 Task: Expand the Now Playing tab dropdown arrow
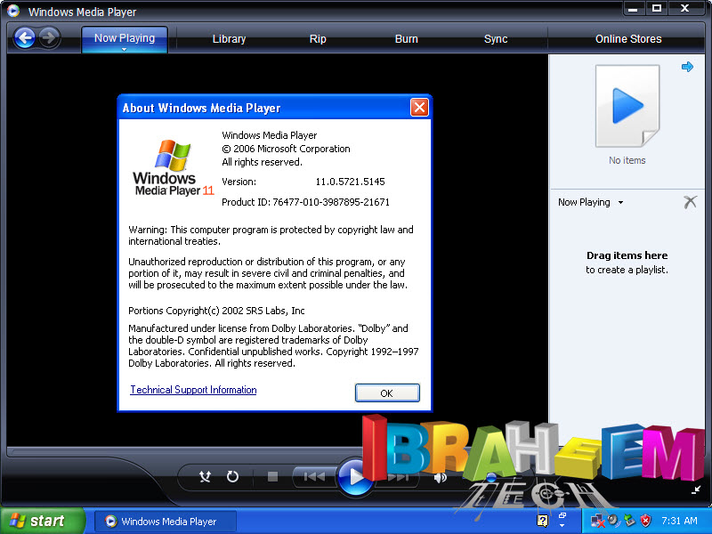pyautogui.click(x=124, y=50)
